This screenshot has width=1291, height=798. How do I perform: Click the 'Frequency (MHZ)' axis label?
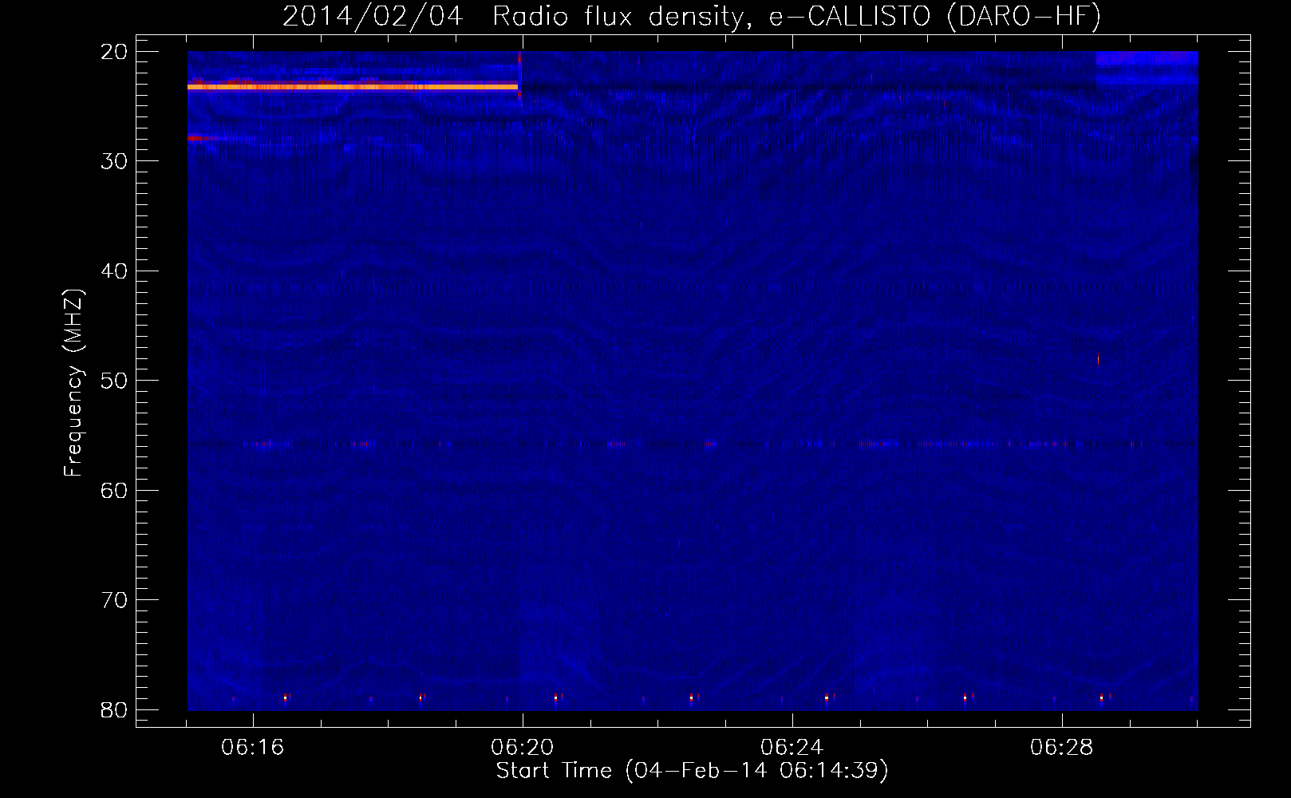(x=73, y=383)
